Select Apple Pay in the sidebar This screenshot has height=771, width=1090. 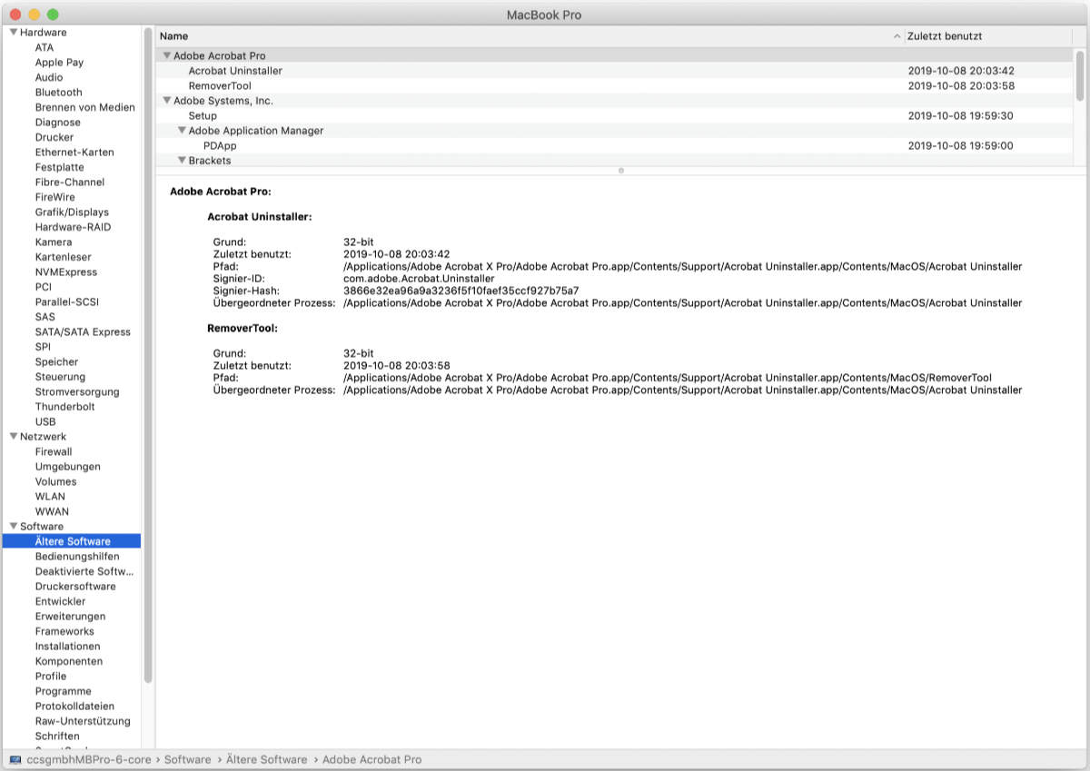59,63
